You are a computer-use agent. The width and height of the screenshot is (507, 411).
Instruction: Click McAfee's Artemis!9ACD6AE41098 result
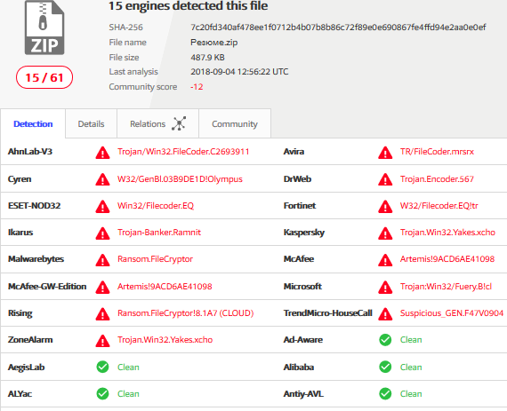pos(447,259)
